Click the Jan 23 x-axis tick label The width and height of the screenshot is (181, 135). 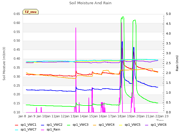coord(164,116)
